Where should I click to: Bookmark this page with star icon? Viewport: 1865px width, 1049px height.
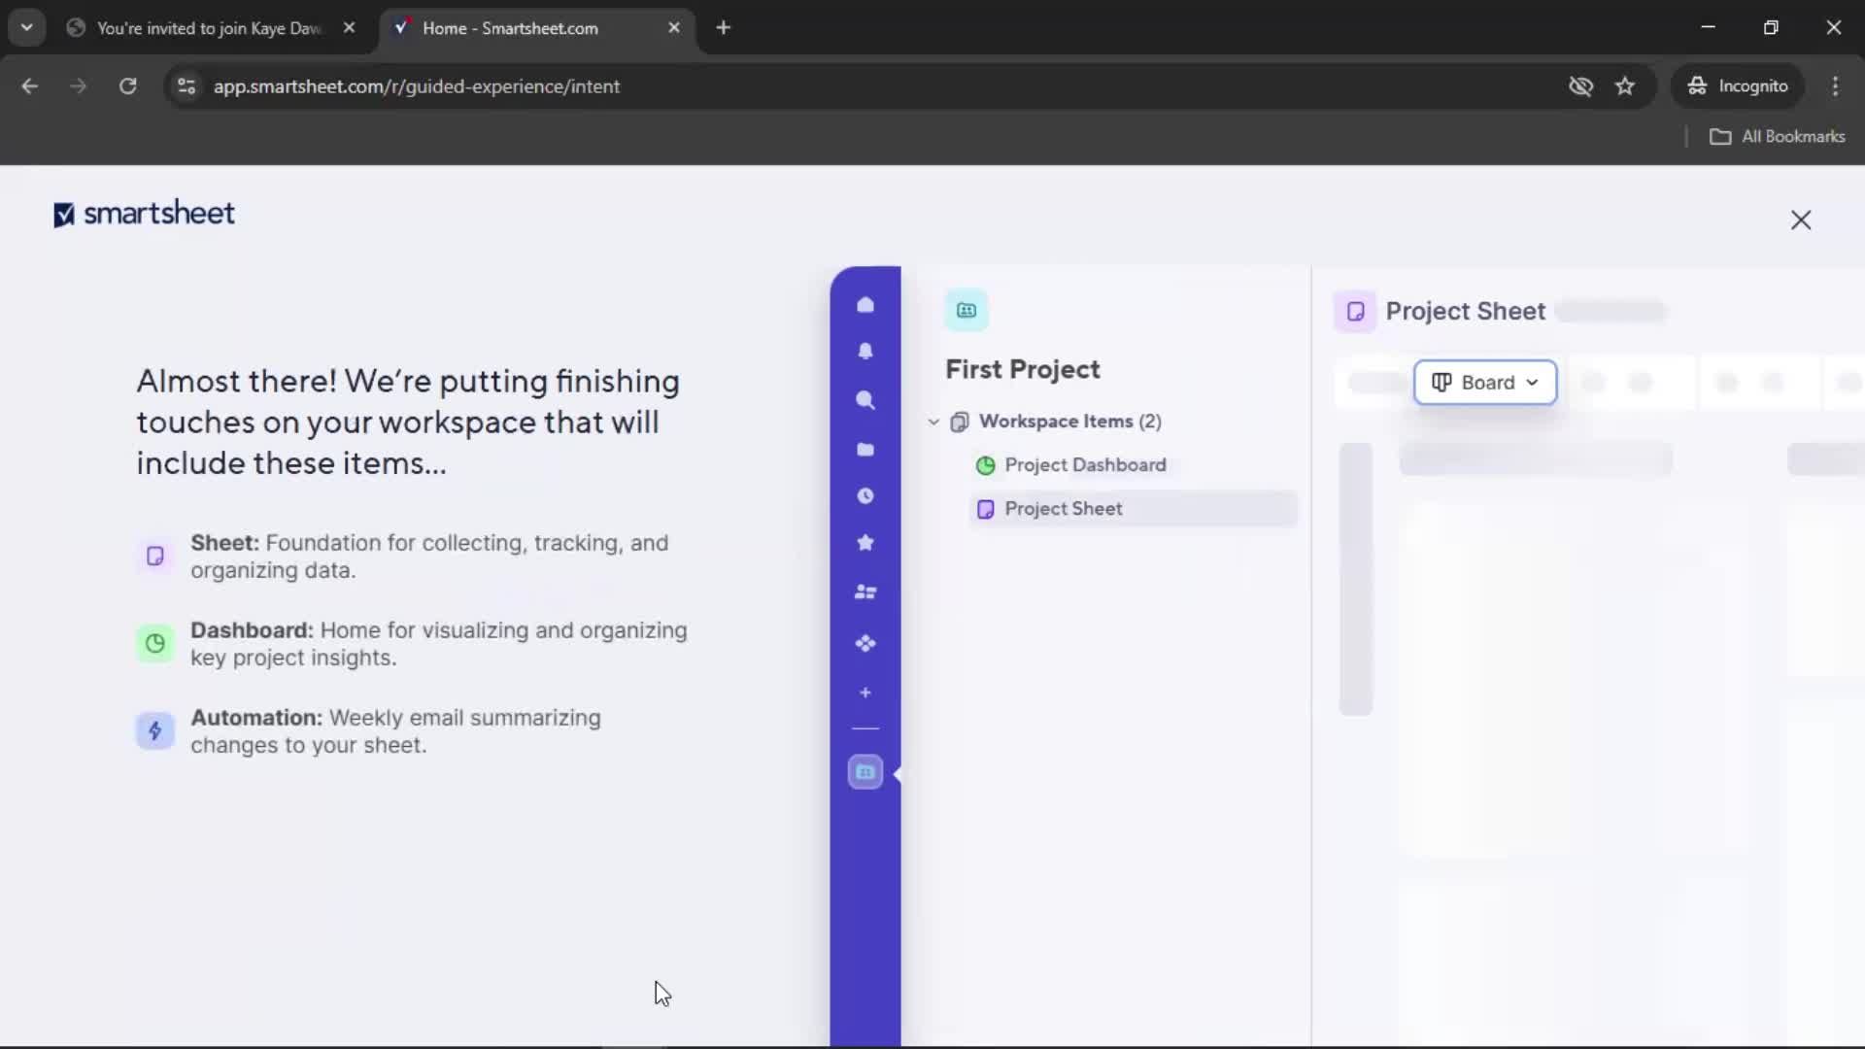coord(1624,86)
